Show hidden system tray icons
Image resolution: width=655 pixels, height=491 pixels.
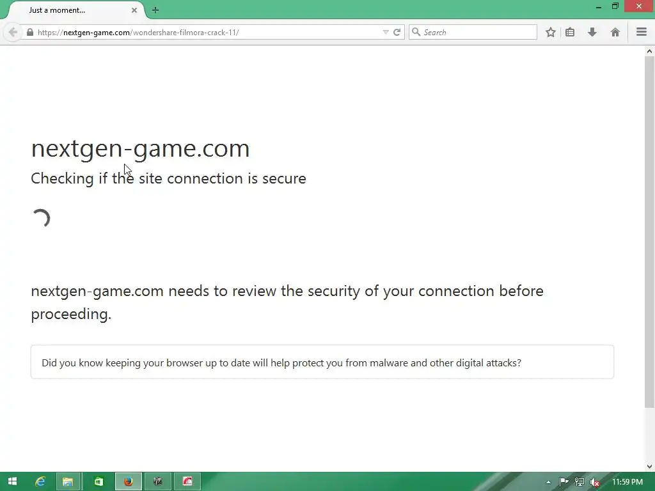tap(548, 482)
